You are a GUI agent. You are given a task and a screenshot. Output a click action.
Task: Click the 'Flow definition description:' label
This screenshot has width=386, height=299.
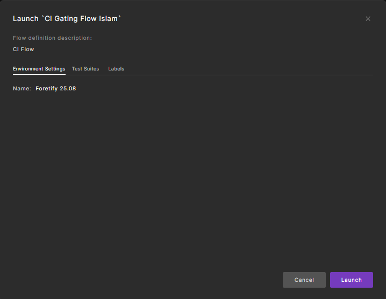pos(53,38)
